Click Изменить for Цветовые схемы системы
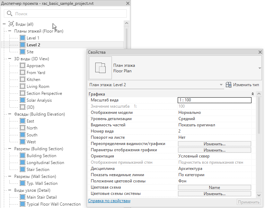 (214, 194)
